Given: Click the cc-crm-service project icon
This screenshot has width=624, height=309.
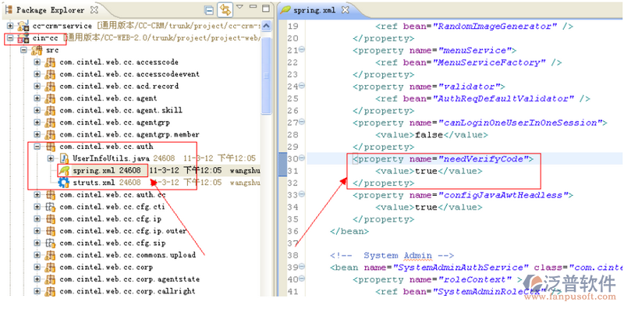Looking at the screenshot, I should 23,27.
